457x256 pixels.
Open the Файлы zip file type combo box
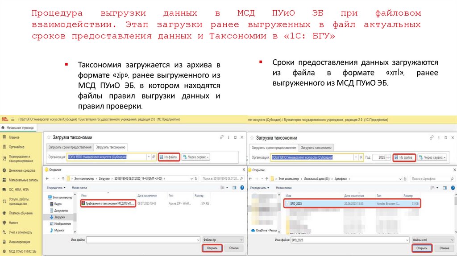[x=223, y=239]
